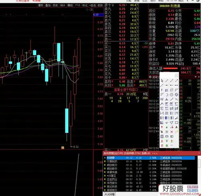201x196 pixels.
Task: Click 标记 mark button
Action: tap(85, 5)
